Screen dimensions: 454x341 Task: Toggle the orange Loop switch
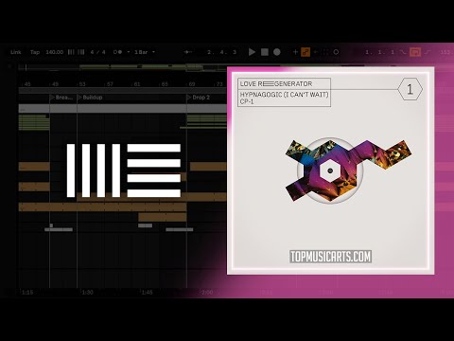coord(415,52)
